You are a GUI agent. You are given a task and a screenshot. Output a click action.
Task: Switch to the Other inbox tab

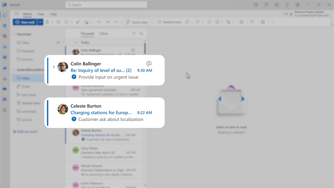pyautogui.click(x=104, y=34)
